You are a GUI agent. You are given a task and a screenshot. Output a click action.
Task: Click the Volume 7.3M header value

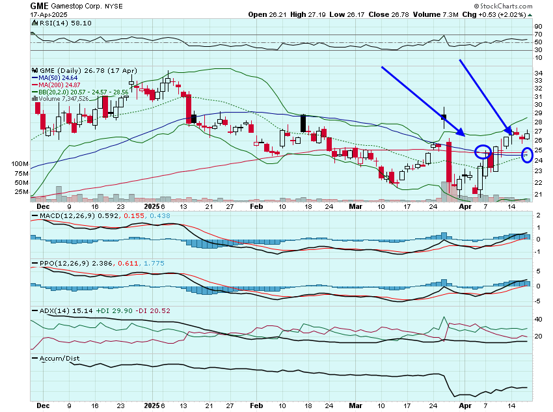[x=435, y=14]
